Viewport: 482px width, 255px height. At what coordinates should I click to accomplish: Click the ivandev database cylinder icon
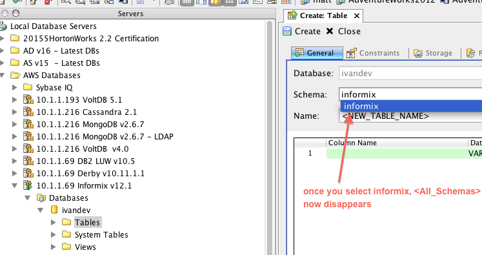click(54, 210)
